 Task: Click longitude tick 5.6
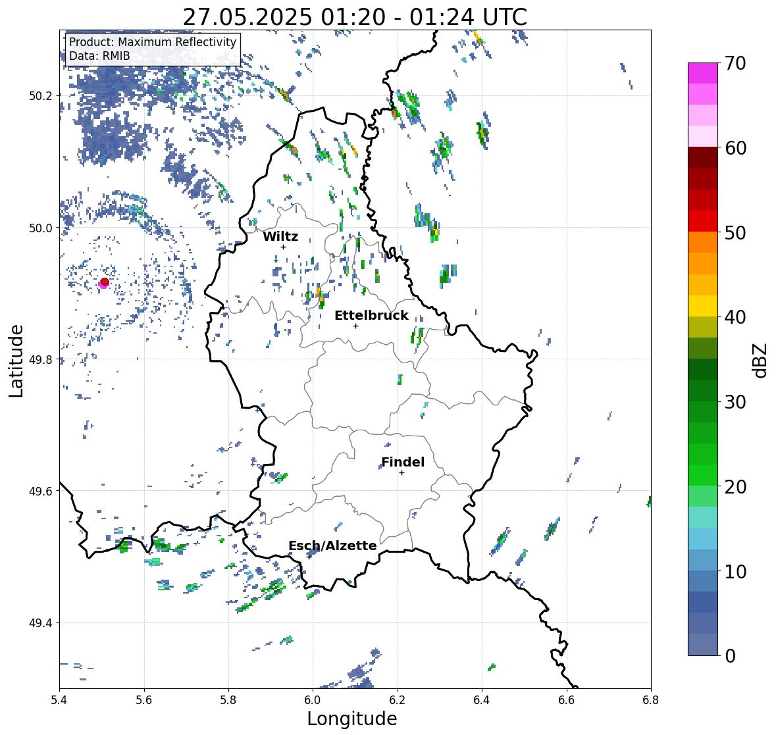(x=144, y=699)
